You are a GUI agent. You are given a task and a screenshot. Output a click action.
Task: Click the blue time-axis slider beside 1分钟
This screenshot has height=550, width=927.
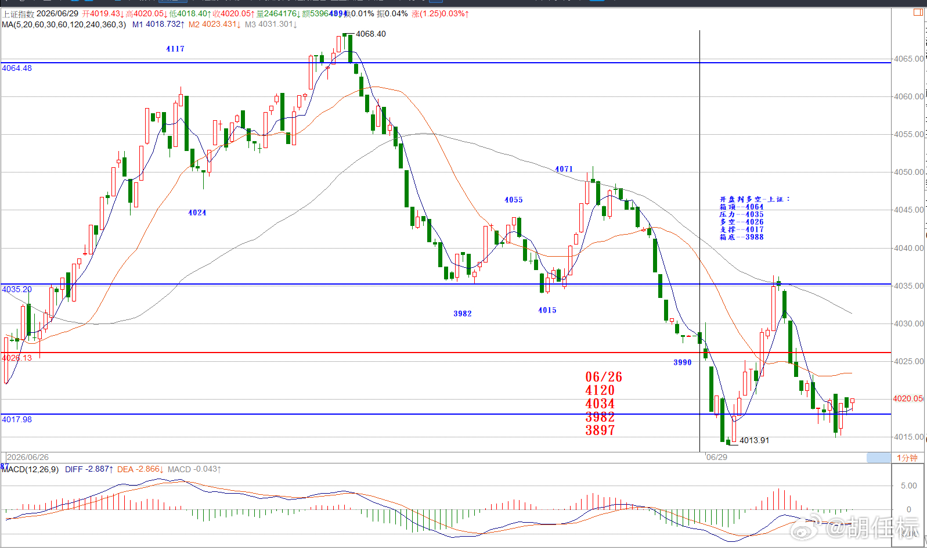[x=878, y=458]
